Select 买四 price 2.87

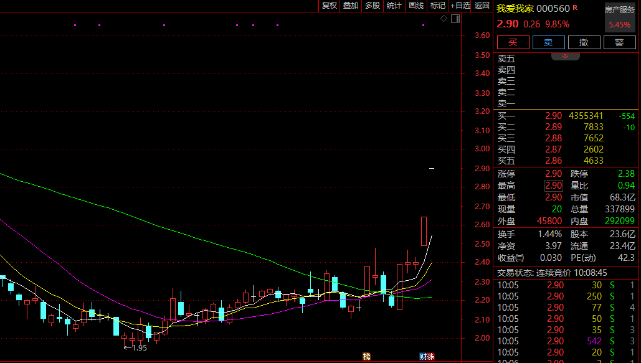pyautogui.click(x=554, y=149)
